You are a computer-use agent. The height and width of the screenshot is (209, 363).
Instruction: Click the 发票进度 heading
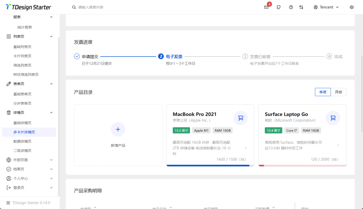click(x=83, y=42)
